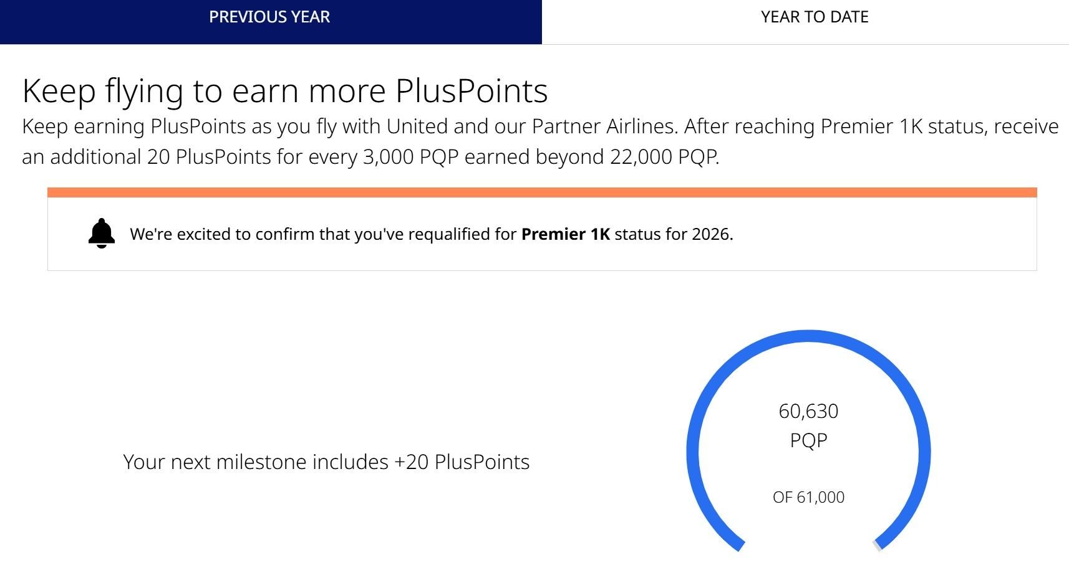Click the bold "Premier 1K" text in notification
Viewport: 1069px width, 578px height.
click(x=565, y=234)
